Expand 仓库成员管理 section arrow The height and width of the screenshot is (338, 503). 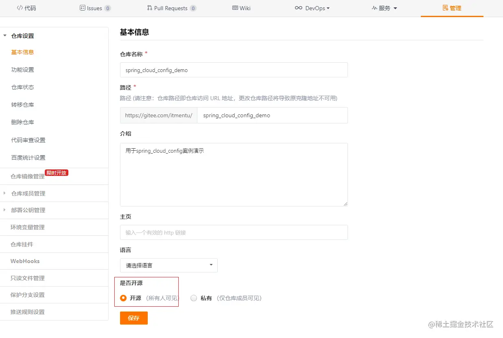pos(4,193)
